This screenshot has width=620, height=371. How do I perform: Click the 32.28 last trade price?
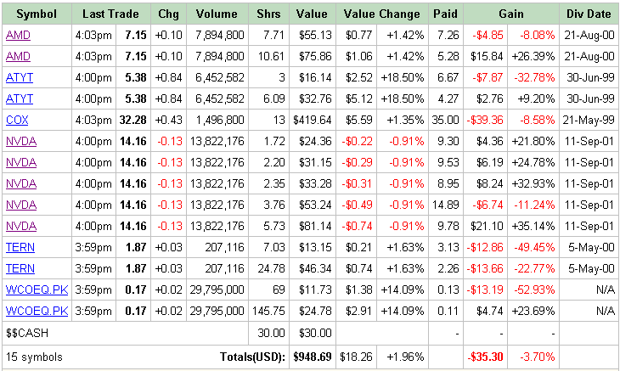(132, 120)
